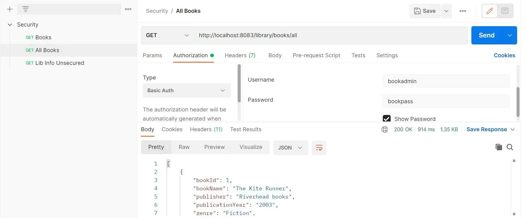
Task: Click the sidebar search filter field
Action: pyautogui.click(x=69, y=9)
